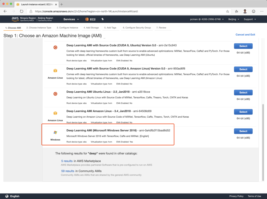Expand the Services dropdown menu
This screenshot has width=267, height=199.
pos(71,19)
